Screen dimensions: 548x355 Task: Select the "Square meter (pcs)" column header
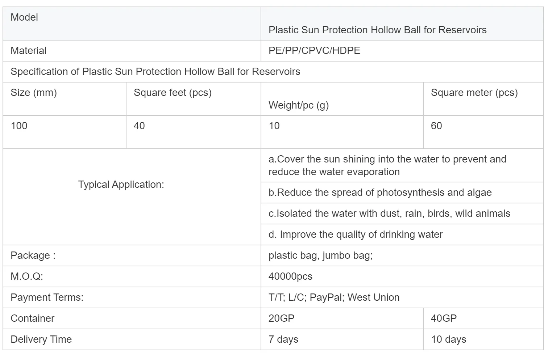[x=474, y=93]
